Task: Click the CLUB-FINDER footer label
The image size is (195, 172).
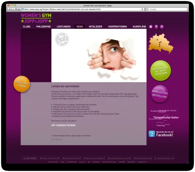Action: click(x=30, y=158)
